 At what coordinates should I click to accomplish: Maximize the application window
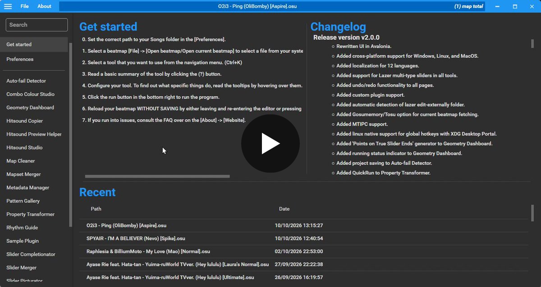pos(515,6)
